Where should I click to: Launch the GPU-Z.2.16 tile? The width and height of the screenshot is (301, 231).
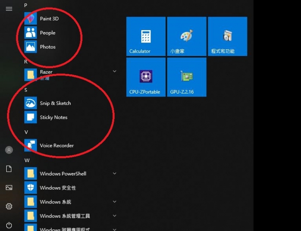[x=187, y=77]
